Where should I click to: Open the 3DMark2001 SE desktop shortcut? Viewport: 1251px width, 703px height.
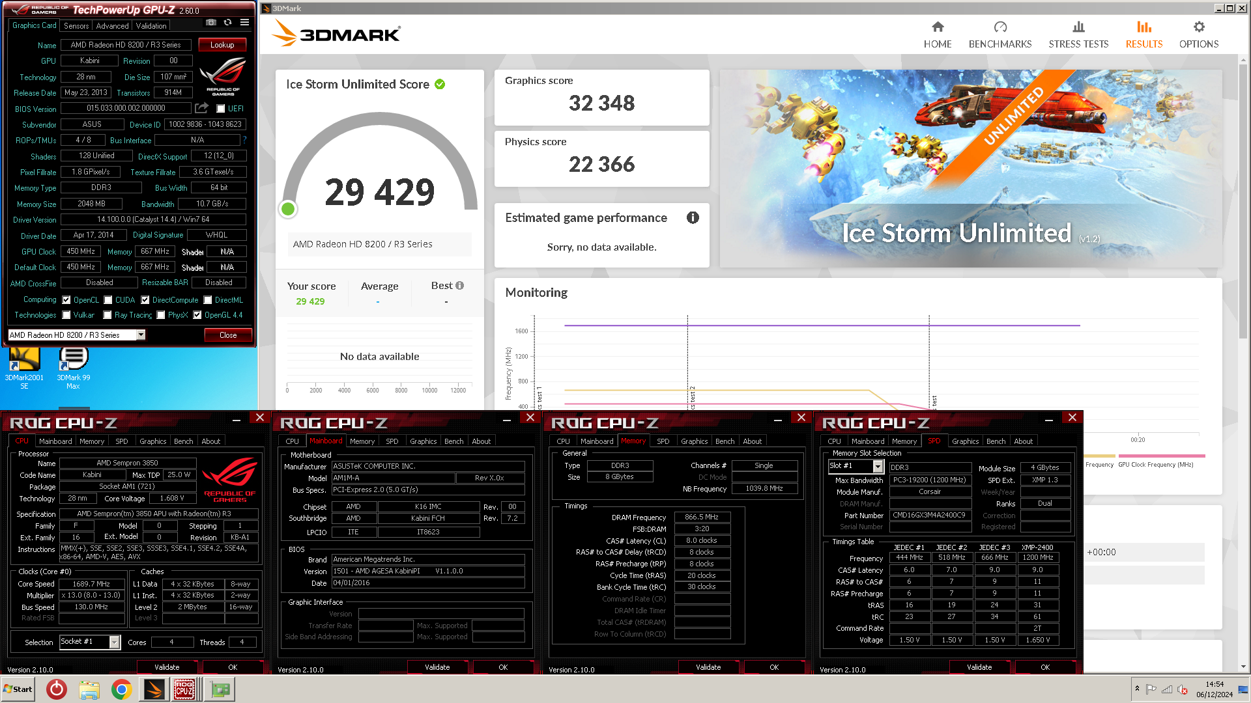click(x=24, y=368)
